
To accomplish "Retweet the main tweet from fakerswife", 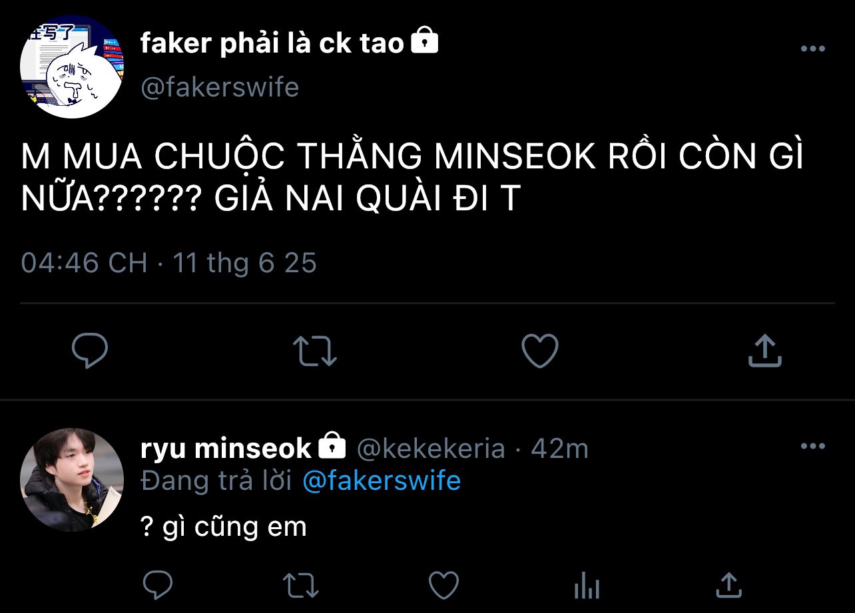I will (x=315, y=351).
